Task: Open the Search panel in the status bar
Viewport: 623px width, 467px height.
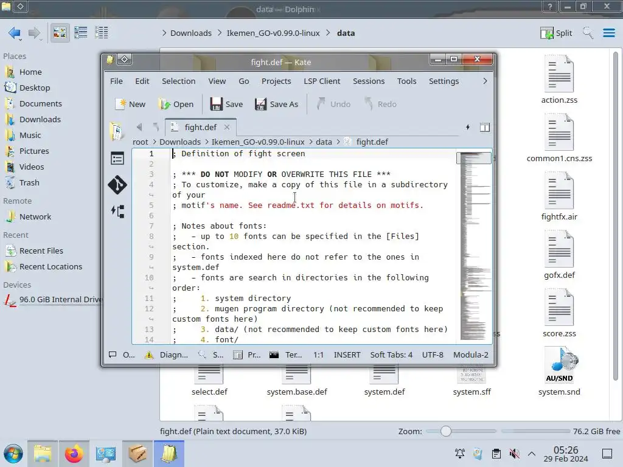Action: pyautogui.click(x=211, y=355)
